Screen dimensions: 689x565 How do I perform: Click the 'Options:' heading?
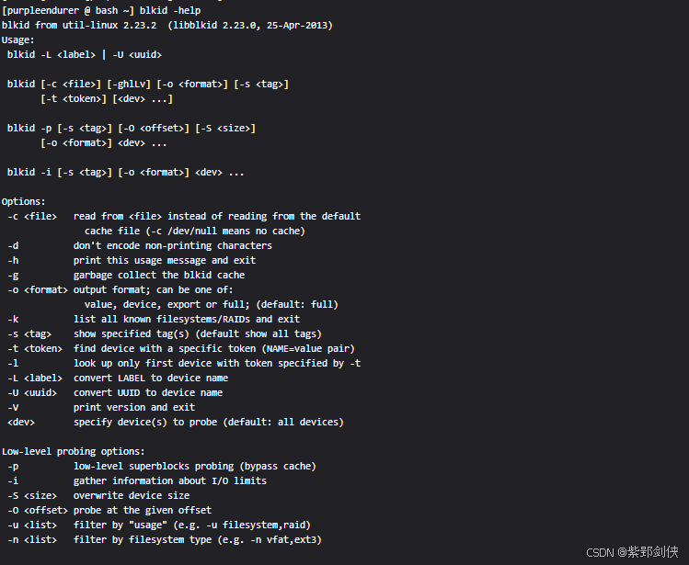tap(24, 201)
